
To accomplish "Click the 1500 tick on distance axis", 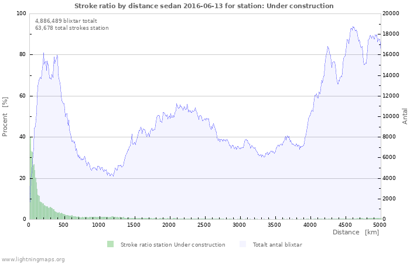I will coord(134,224).
